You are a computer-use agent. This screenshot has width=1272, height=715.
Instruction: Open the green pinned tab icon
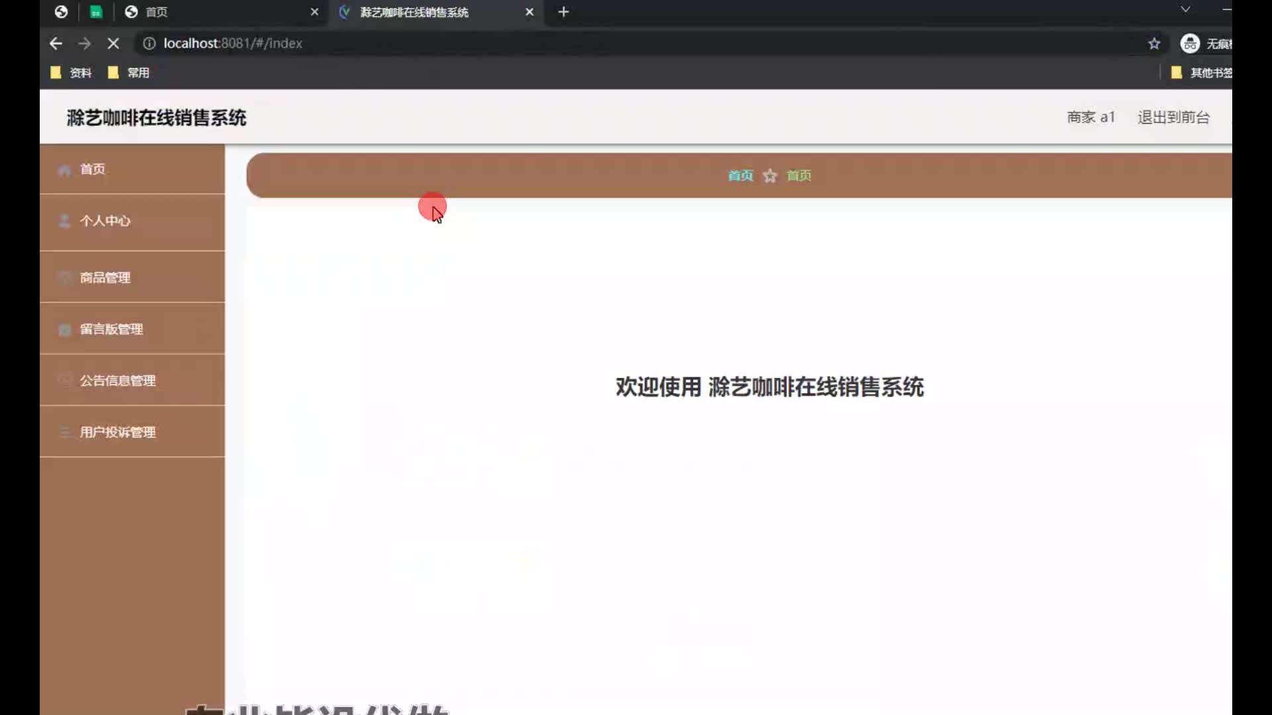click(96, 12)
